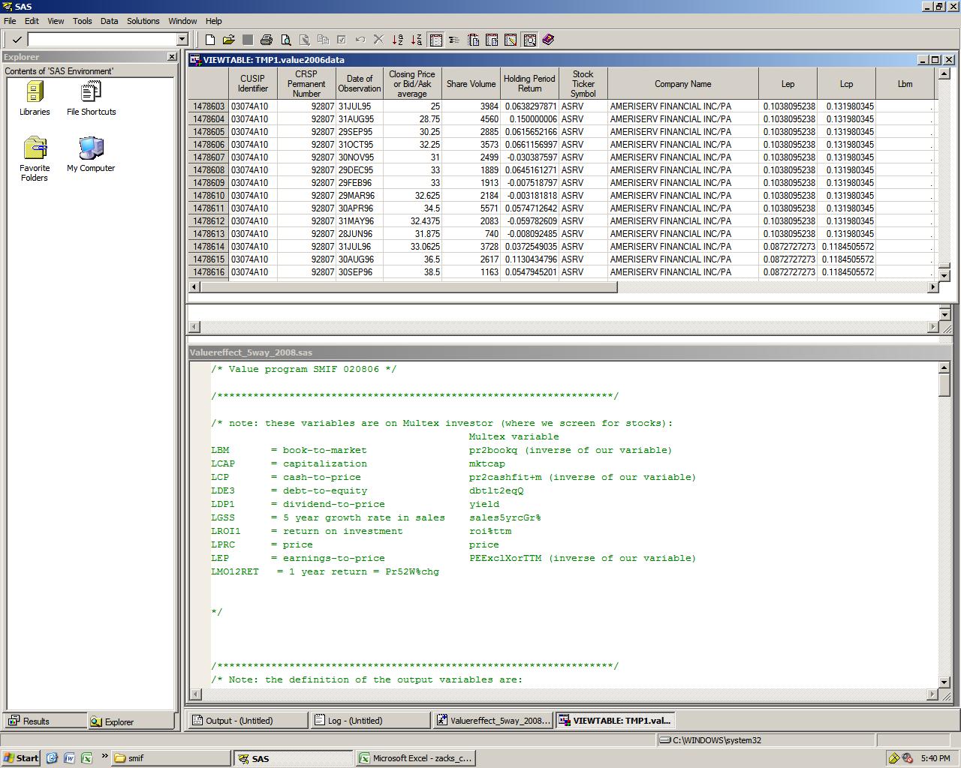This screenshot has height=768, width=961.
Task: Click the viewtable horizontal scrollbar right arrow
Action: (x=933, y=286)
